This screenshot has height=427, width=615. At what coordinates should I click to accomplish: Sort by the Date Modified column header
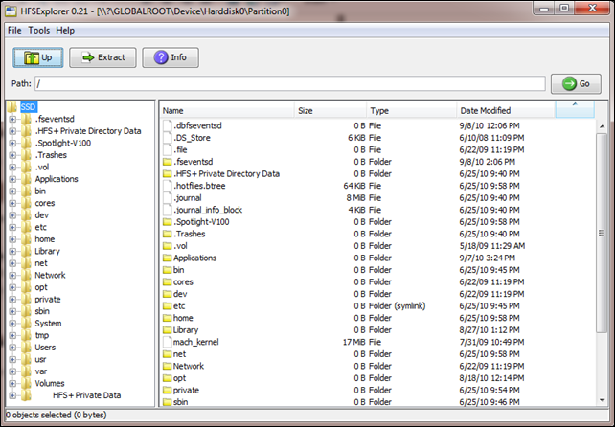coord(506,110)
